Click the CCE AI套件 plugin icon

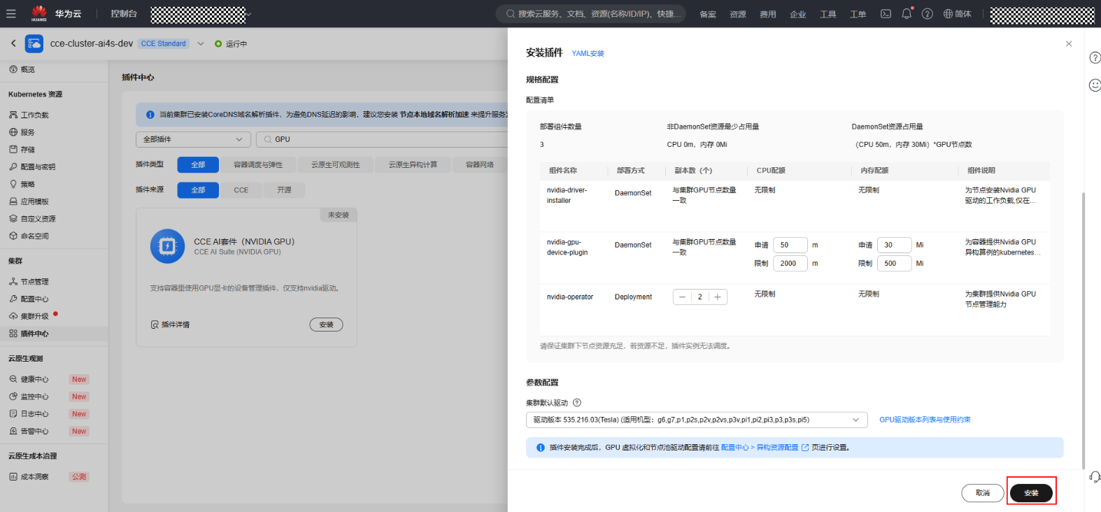[x=168, y=246]
